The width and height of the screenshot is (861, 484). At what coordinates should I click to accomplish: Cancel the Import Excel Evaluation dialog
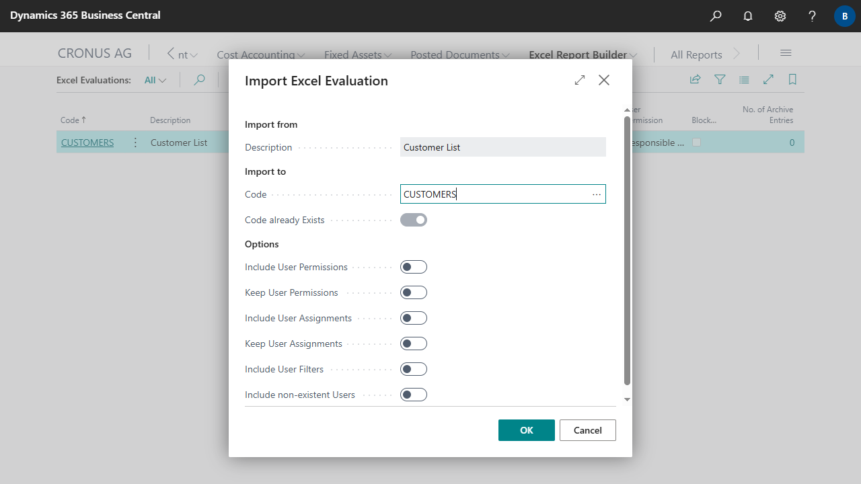click(x=587, y=430)
